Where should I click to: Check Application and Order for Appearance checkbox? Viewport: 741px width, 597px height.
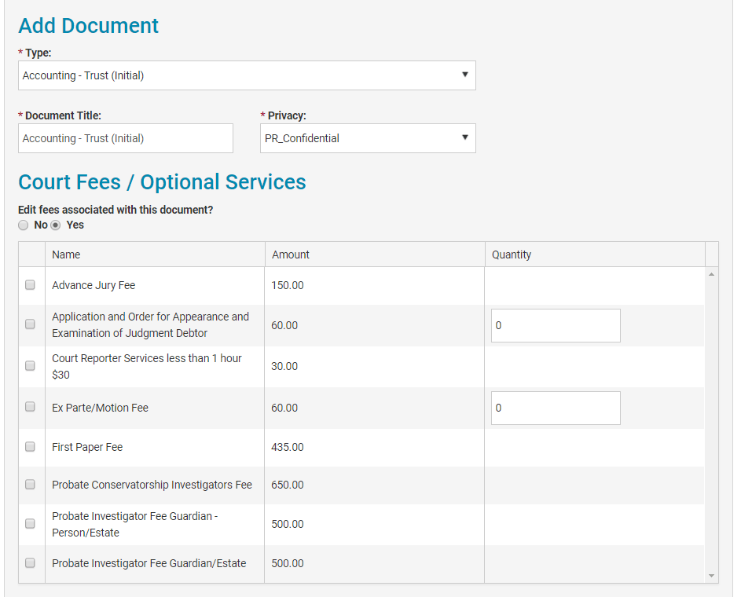(x=31, y=324)
